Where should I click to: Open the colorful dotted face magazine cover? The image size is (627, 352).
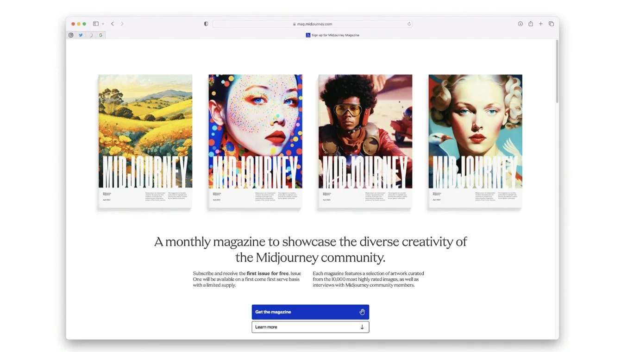coord(255,142)
